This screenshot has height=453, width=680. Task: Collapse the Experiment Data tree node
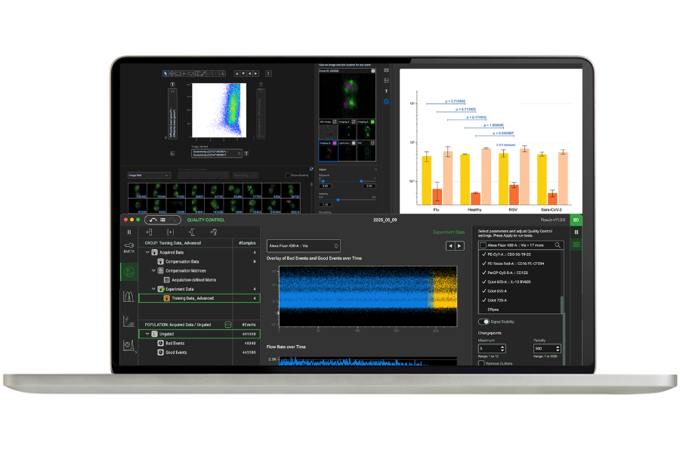coord(153,289)
